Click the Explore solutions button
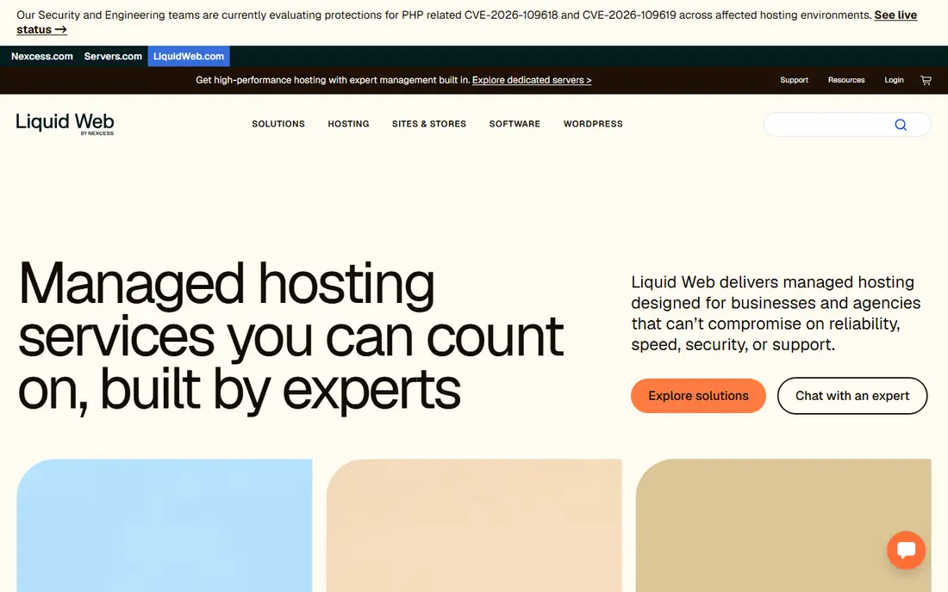Viewport: 948px width, 592px height. click(698, 396)
